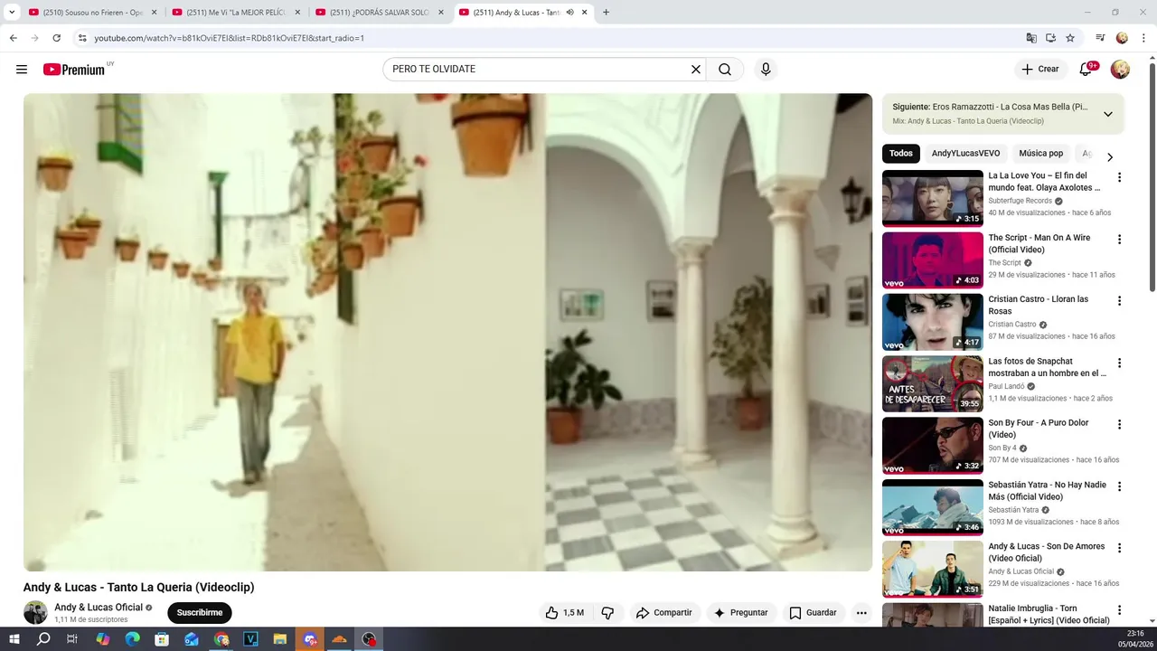
Task: Open Windows taskbar search
Action: point(43,639)
